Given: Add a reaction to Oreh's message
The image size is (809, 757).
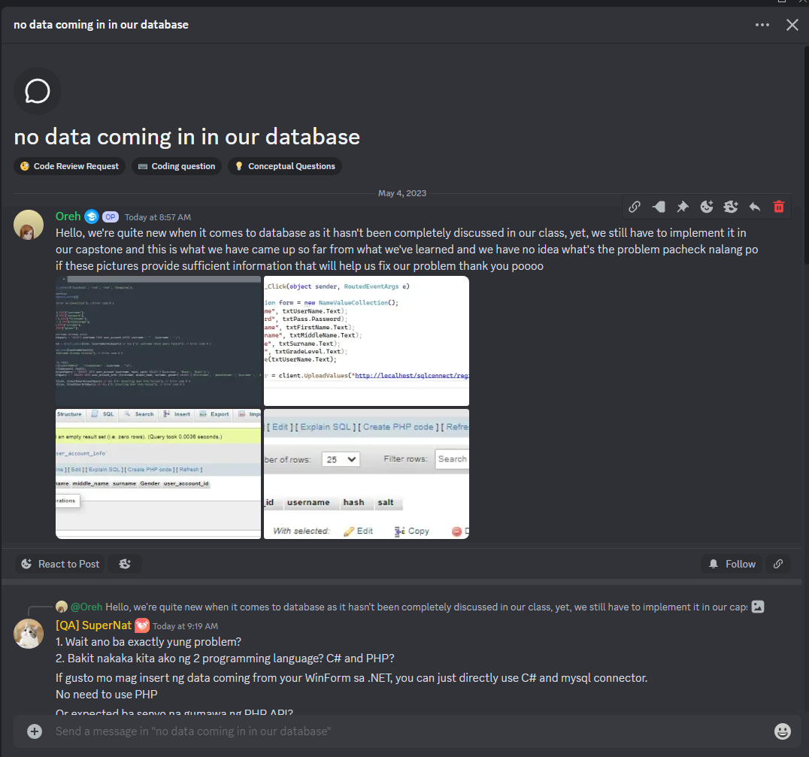Looking at the screenshot, I should coord(707,207).
